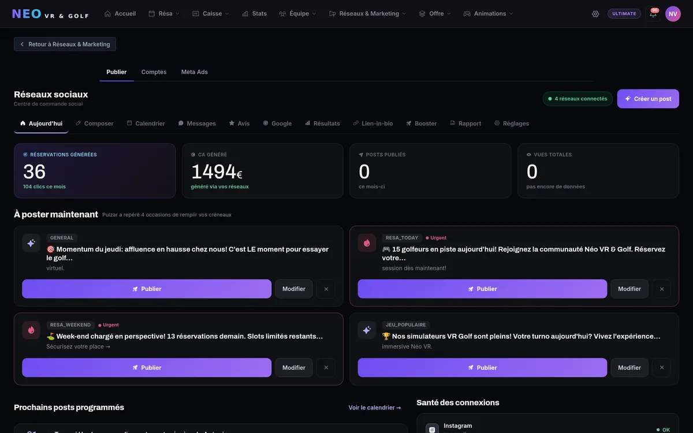The height and width of the screenshot is (433, 693).
Task: Click the sparkle icon on the GENERAL card
Action: 31,243
